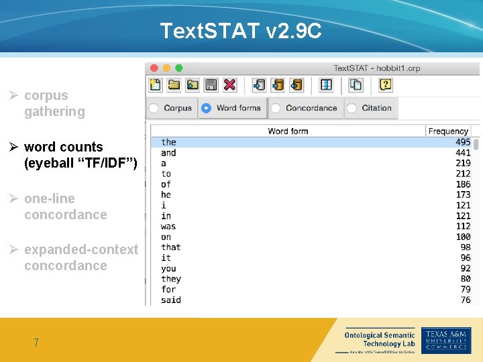The height and width of the screenshot is (362, 483).
Task: Select the word "that" in the list
Action: (x=171, y=247)
